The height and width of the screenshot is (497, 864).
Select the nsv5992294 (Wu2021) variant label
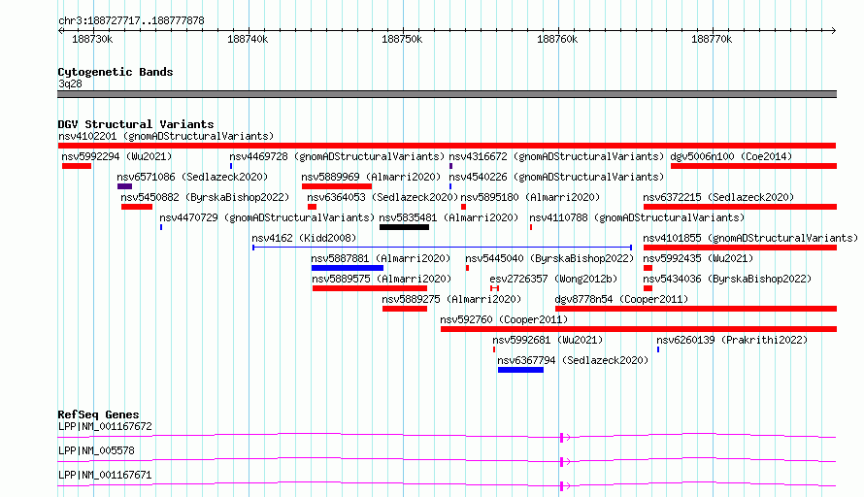click(116, 156)
